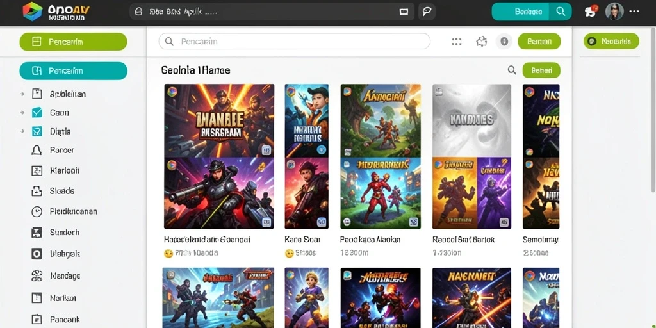Screen dimensions: 656x328
Task: Click the Nendage sidebar icon
Action: [37, 275]
